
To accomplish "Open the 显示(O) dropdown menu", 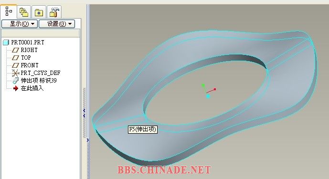I will [20, 24].
